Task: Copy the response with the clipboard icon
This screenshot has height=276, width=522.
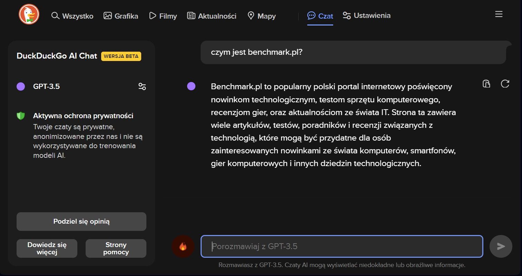Action: pyautogui.click(x=486, y=84)
